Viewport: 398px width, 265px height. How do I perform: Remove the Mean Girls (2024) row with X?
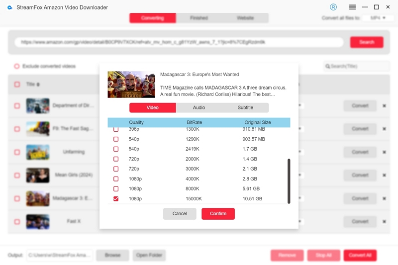pyautogui.click(x=384, y=175)
